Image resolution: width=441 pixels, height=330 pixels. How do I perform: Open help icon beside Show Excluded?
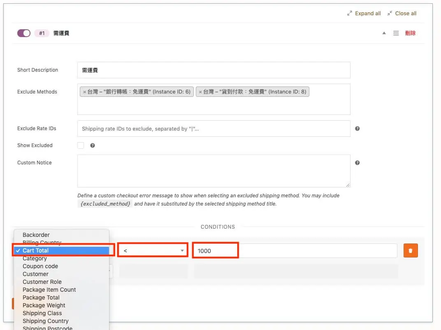[x=93, y=145]
